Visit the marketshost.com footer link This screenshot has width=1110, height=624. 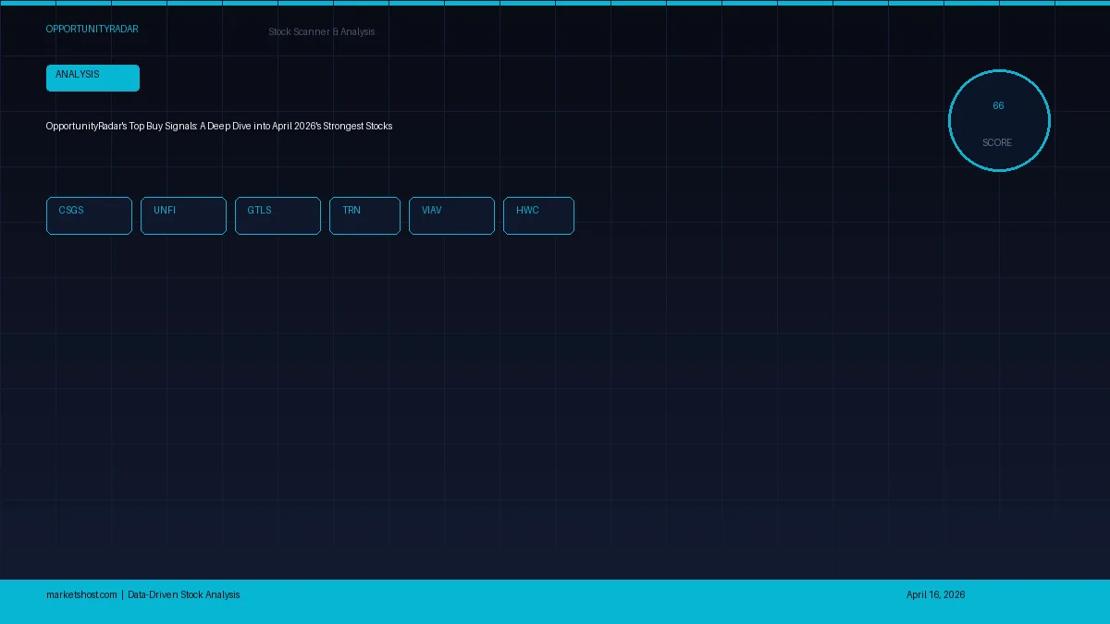point(81,594)
